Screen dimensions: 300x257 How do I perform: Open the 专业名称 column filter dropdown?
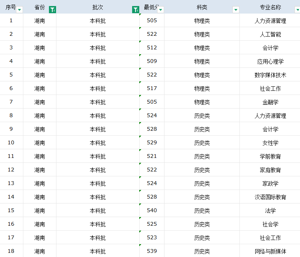pos(297,9)
